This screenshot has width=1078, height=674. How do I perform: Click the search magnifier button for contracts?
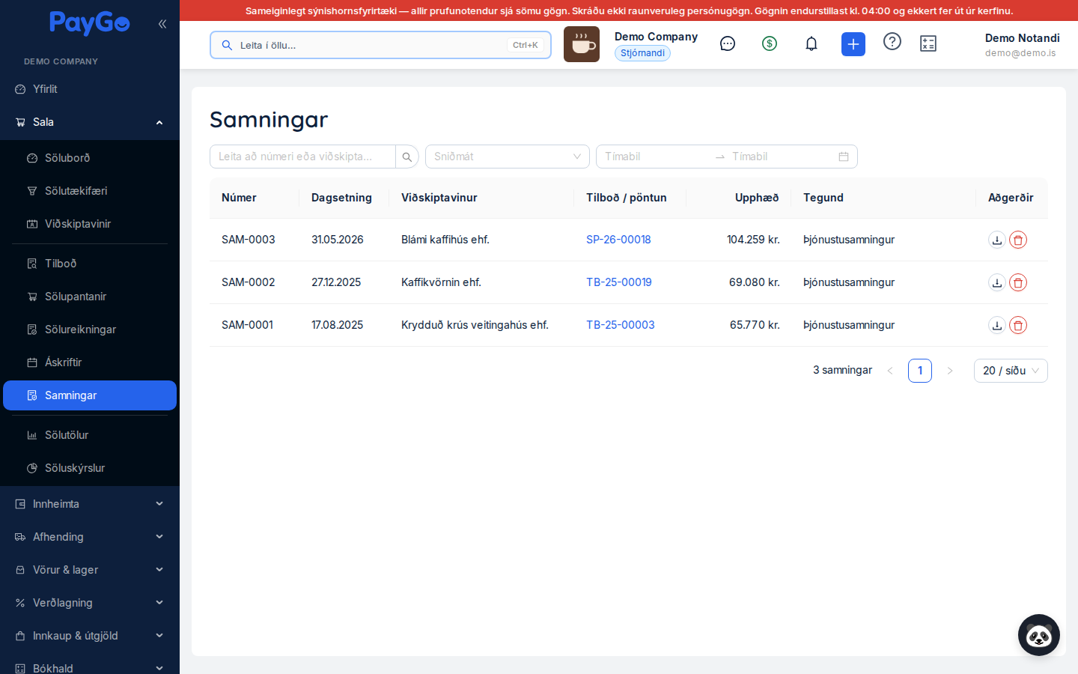pyautogui.click(x=407, y=157)
